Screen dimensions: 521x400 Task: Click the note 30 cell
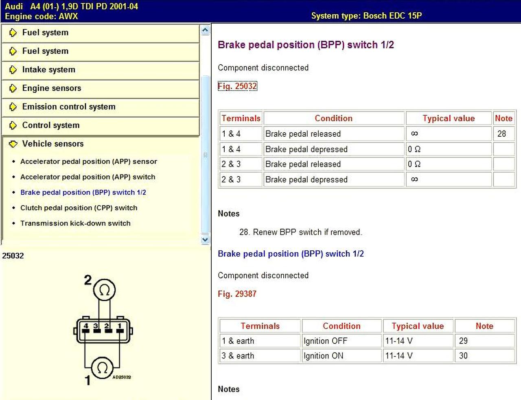point(484,356)
